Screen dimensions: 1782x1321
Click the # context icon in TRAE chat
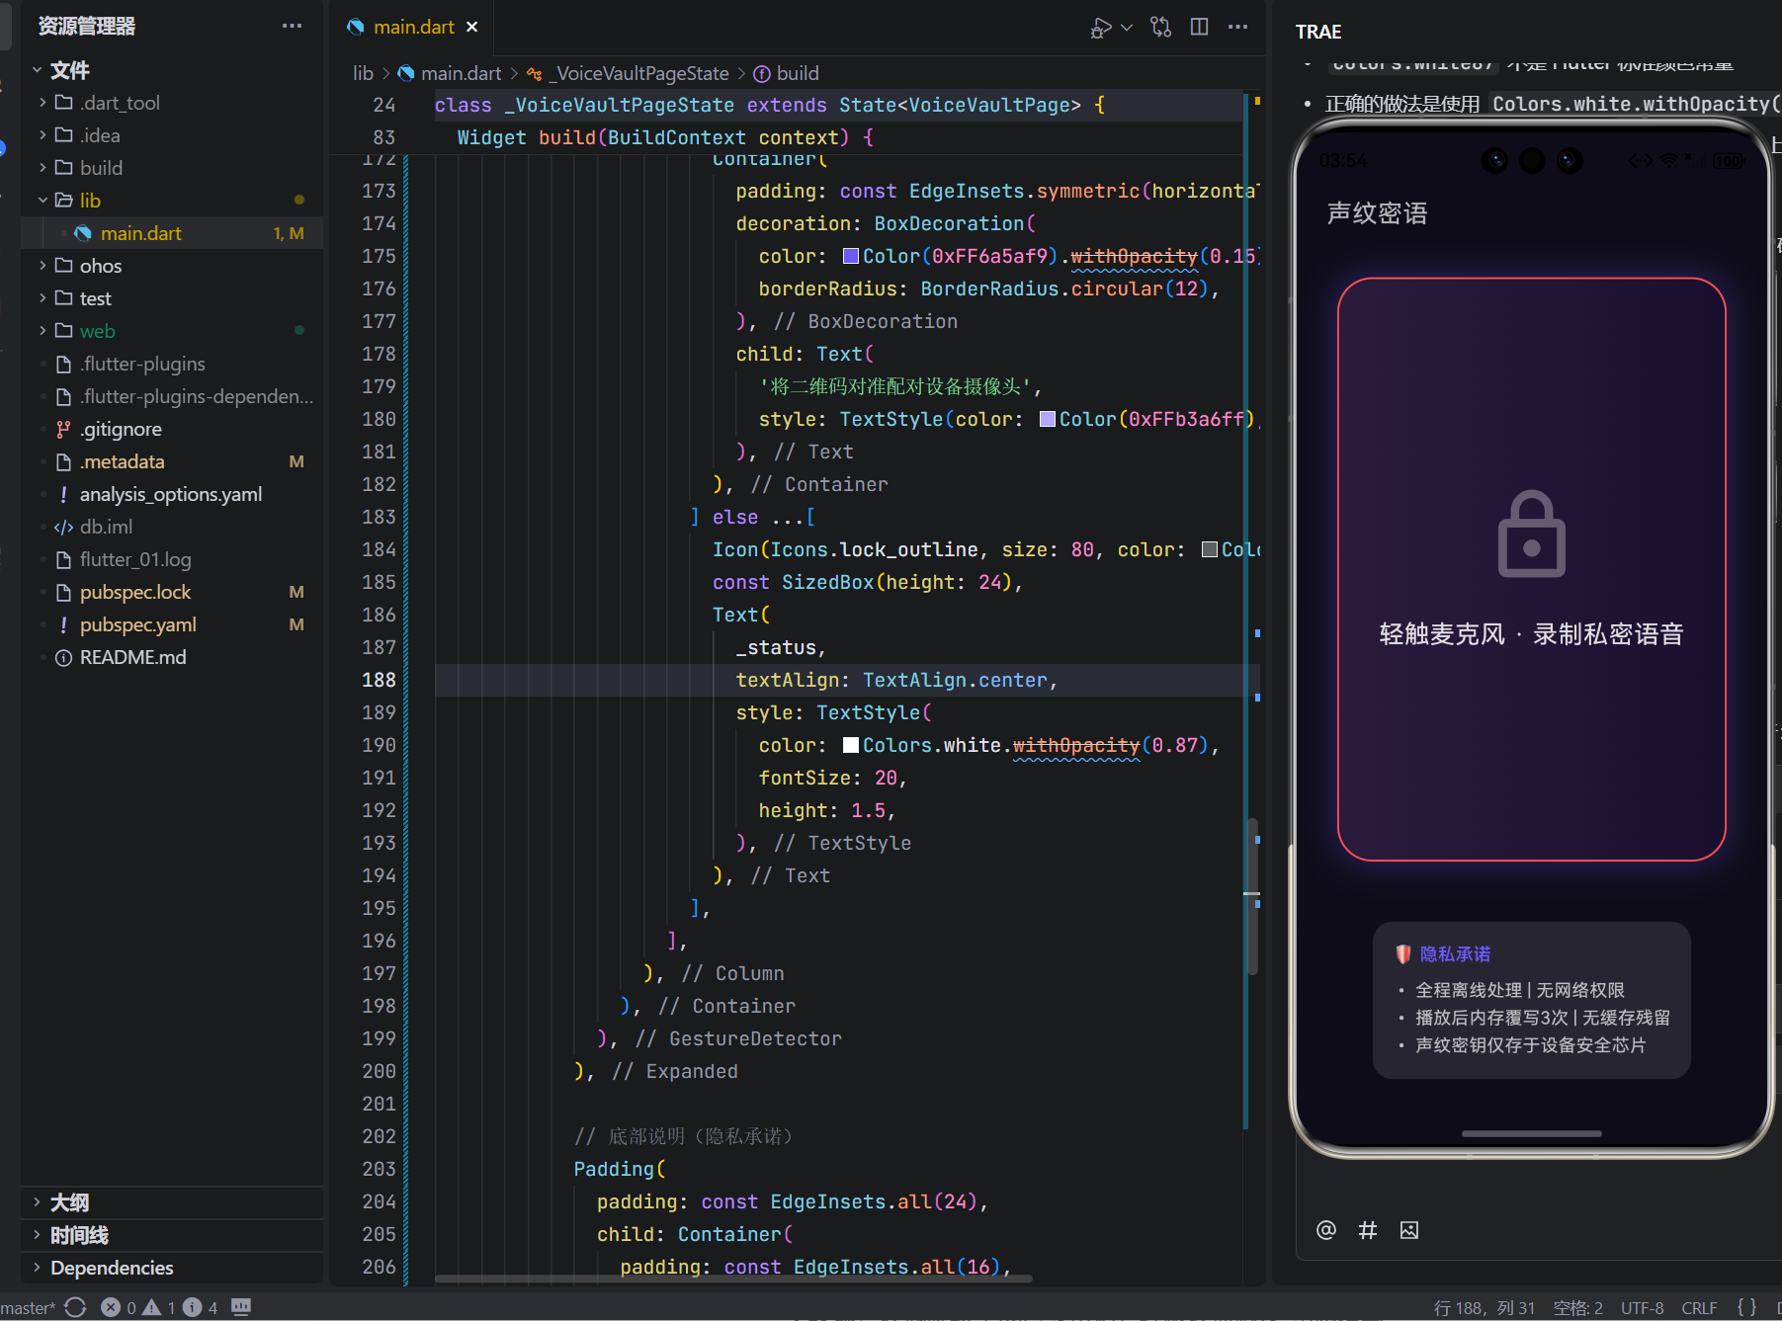tap(1368, 1230)
